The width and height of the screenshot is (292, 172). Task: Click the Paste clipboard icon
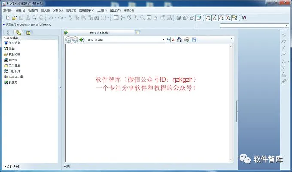pyautogui.click(x=83, y=18)
